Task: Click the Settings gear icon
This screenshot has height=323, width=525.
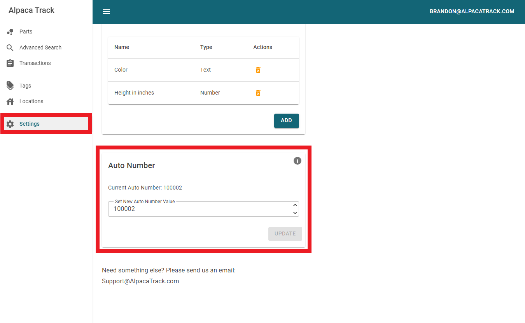Action: click(10, 124)
